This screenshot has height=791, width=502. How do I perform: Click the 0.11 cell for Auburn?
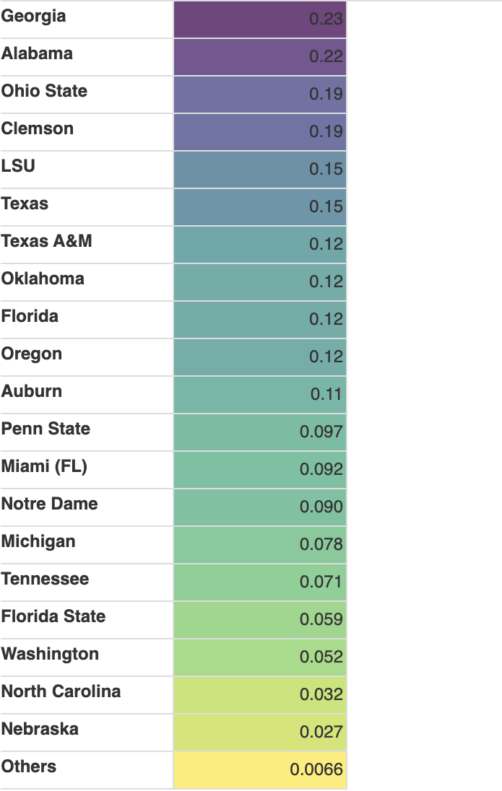(260, 395)
